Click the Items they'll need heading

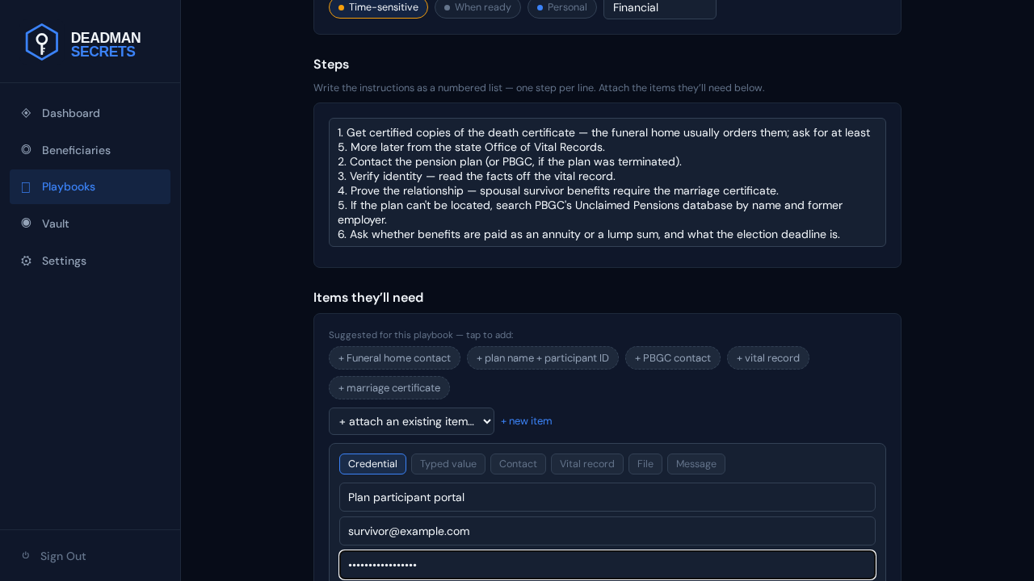click(x=368, y=298)
